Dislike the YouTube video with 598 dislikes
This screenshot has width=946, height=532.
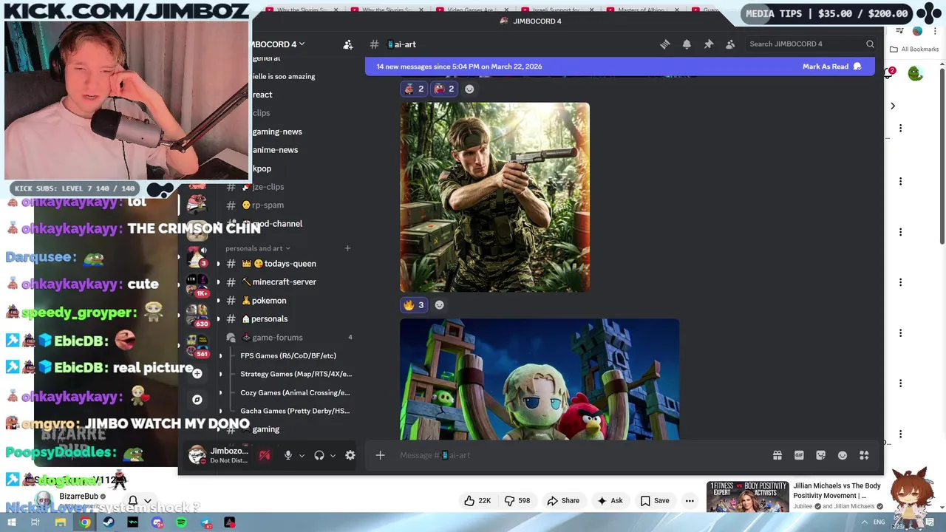pyautogui.click(x=517, y=501)
